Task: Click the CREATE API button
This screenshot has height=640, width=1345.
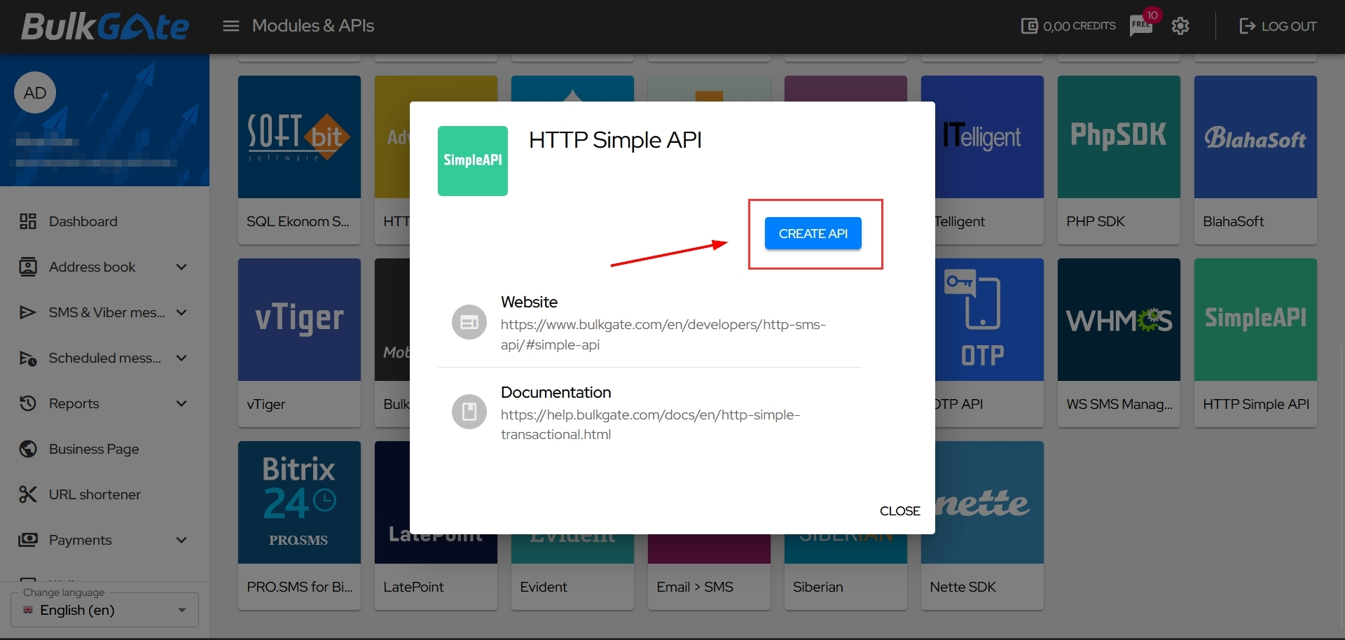Action: [x=813, y=233]
